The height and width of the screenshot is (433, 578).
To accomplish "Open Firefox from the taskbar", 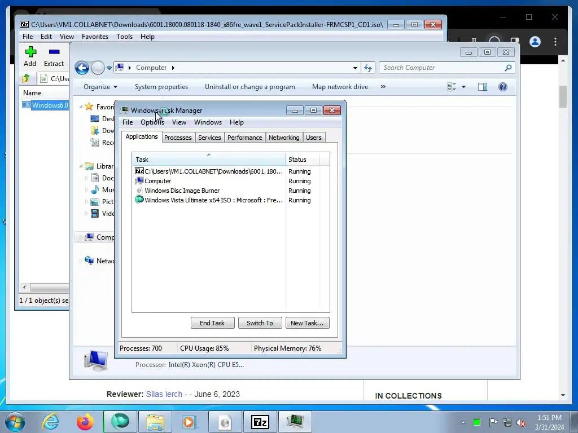I will (85, 422).
